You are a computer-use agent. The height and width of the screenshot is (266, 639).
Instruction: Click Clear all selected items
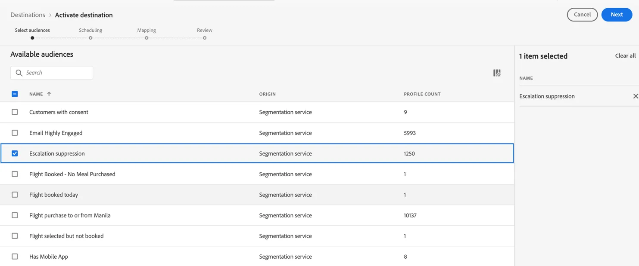coord(625,56)
